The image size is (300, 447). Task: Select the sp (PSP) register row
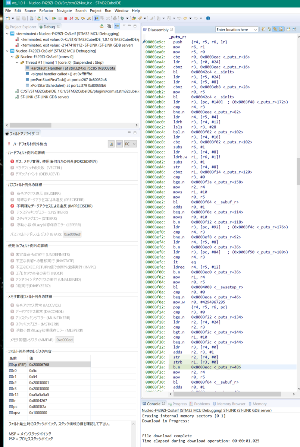pyautogui.click(x=49, y=365)
